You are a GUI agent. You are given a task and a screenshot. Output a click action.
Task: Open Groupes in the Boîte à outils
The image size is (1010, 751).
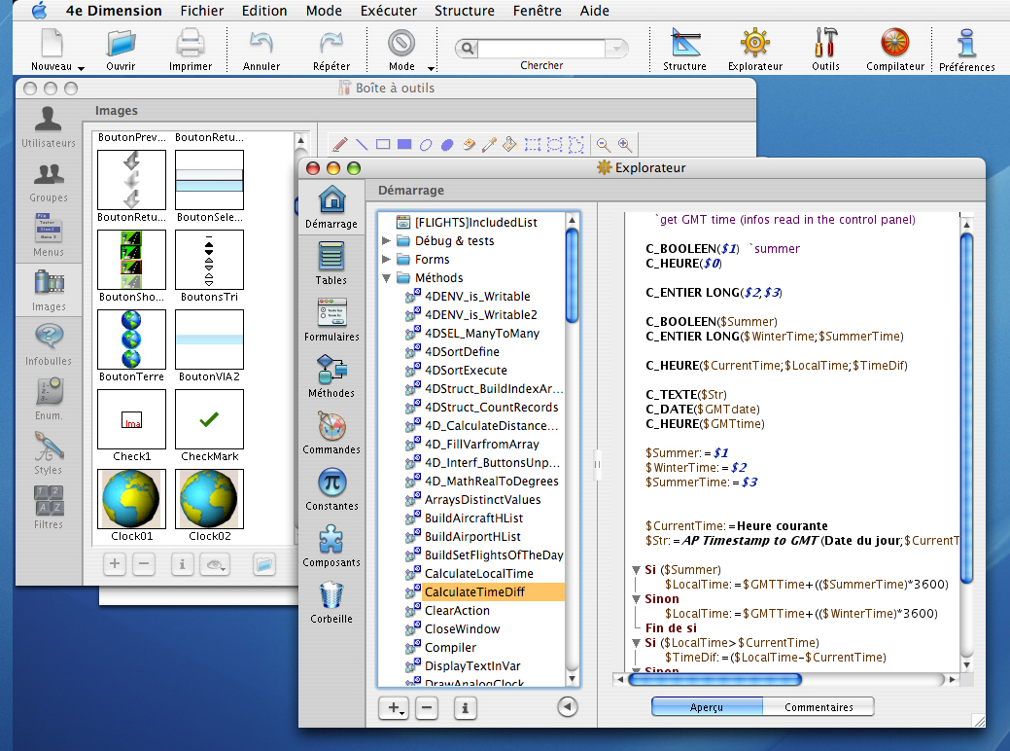pyautogui.click(x=49, y=183)
